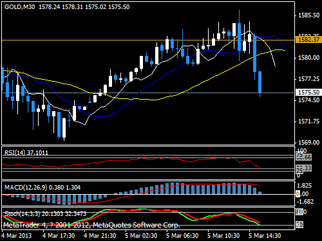This screenshot has height=241, width=322.
Task: Click the 1580.00 price axis label
Action: [309, 58]
